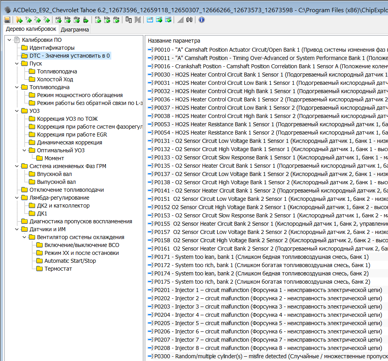This screenshot has height=361, width=388.
Task: Collapse the Пуск tree node
Action: click(17, 64)
